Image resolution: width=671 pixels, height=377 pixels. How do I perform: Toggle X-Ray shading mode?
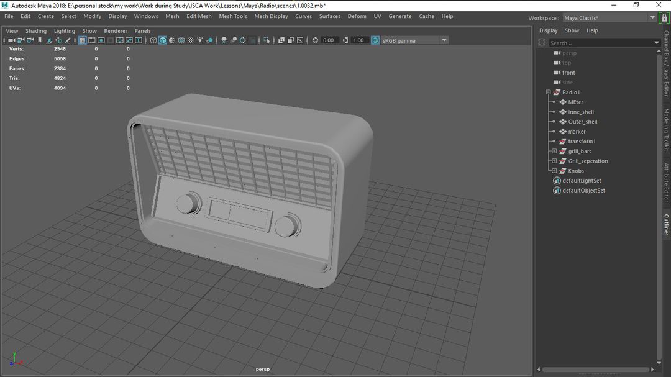tap(281, 40)
